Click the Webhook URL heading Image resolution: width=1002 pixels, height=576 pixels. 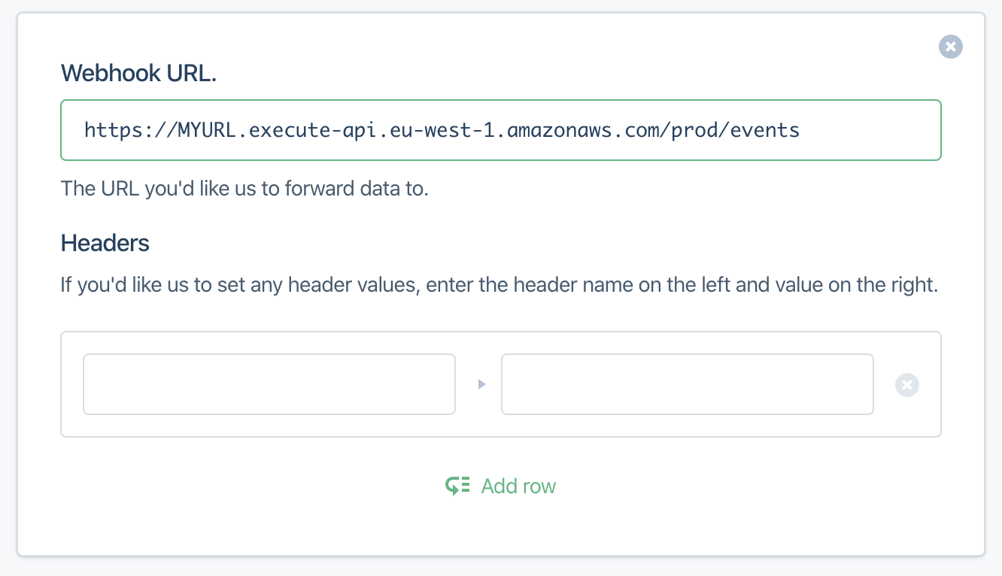tap(138, 73)
